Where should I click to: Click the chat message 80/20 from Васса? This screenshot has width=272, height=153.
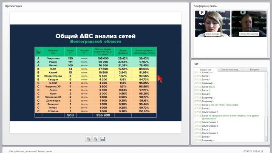(212, 87)
